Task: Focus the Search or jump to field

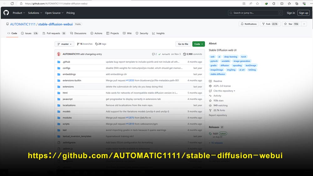Action: coord(255,13)
